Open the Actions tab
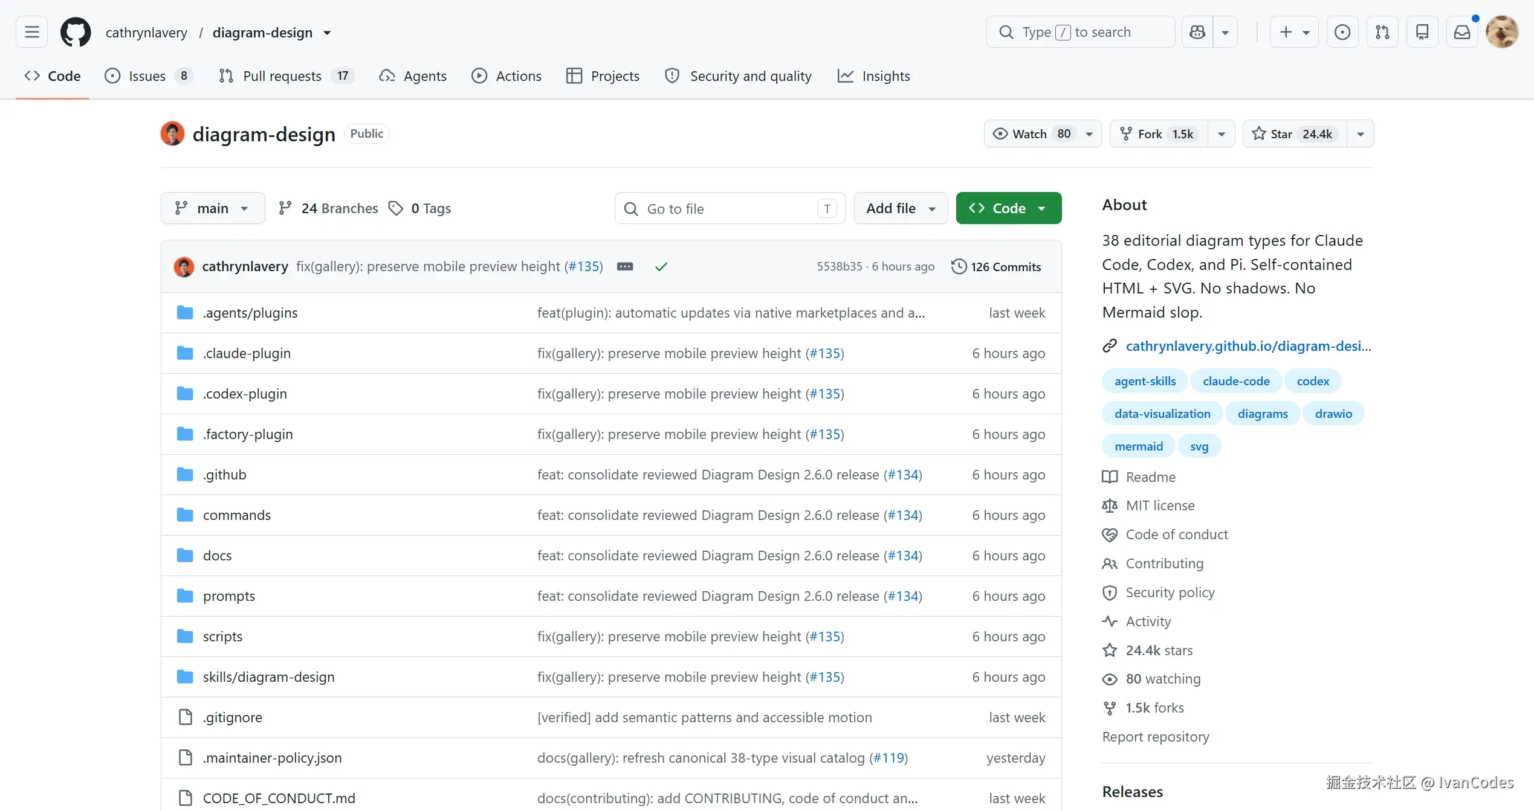Image resolution: width=1534 pixels, height=811 pixels. pyautogui.click(x=506, y=76)
